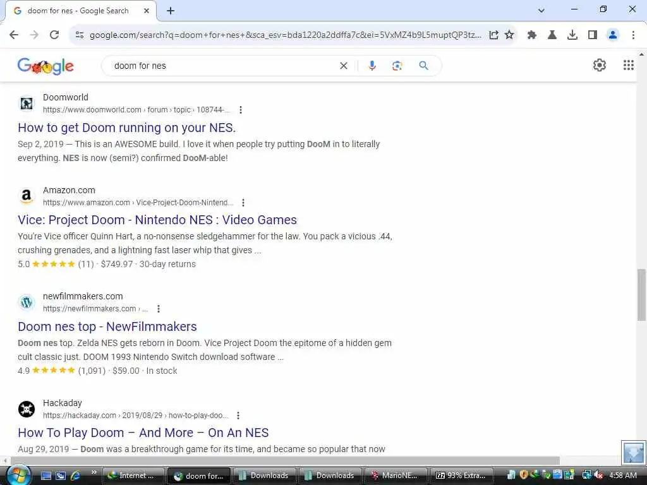647x485 pixels.
Task: Close the Google Search browser tab
Action: tap(147, 11)
